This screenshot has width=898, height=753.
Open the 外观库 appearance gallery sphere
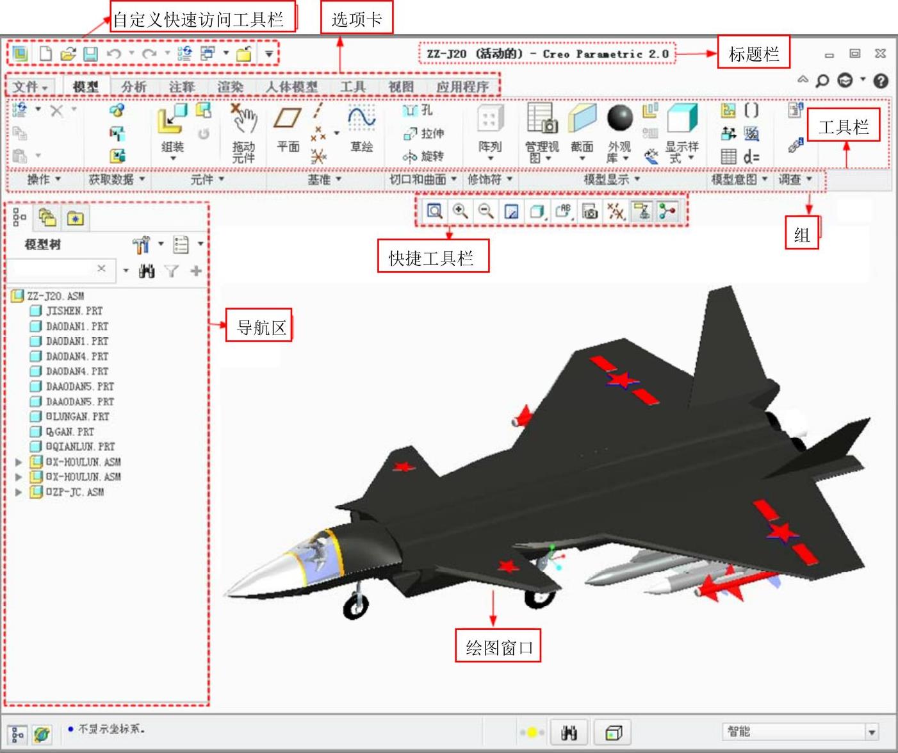(x=619, y=133)
